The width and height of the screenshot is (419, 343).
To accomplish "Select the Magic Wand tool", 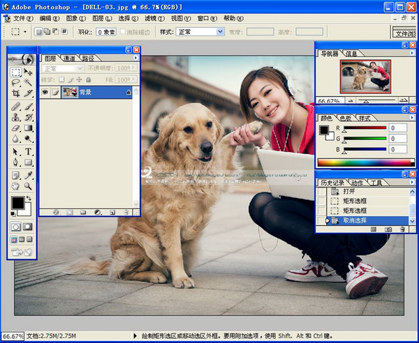I will tap(29, 82).
